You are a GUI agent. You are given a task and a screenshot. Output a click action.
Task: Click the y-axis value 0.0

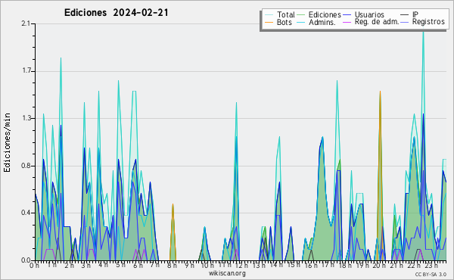coord(26,260)
